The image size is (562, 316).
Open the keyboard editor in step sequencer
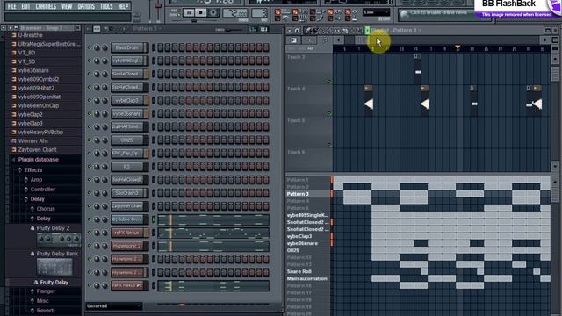coord(264,29)
